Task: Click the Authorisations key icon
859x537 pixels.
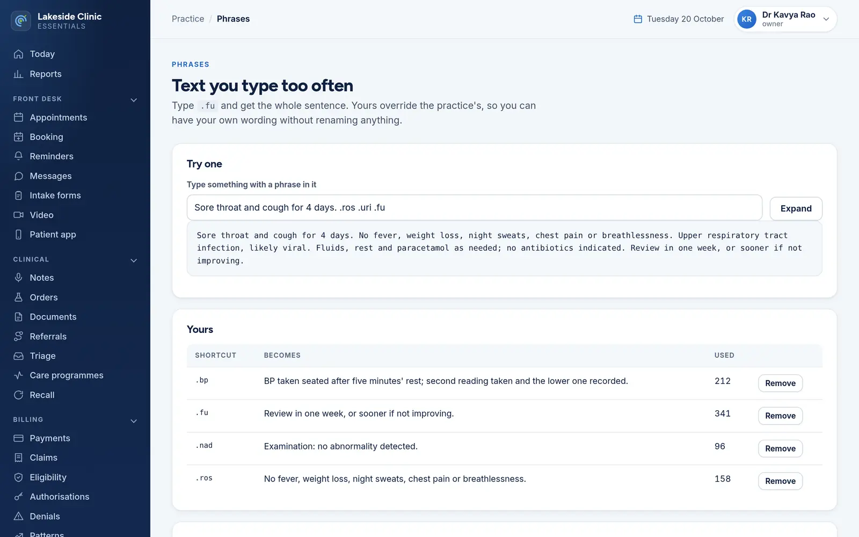Action: [18, 497]
